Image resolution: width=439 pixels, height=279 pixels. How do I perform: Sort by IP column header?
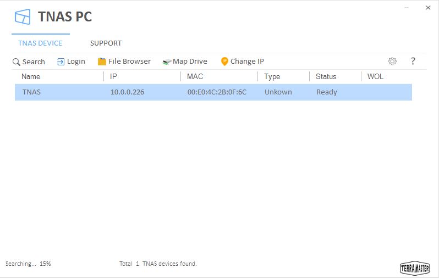[x=113, y=76]
